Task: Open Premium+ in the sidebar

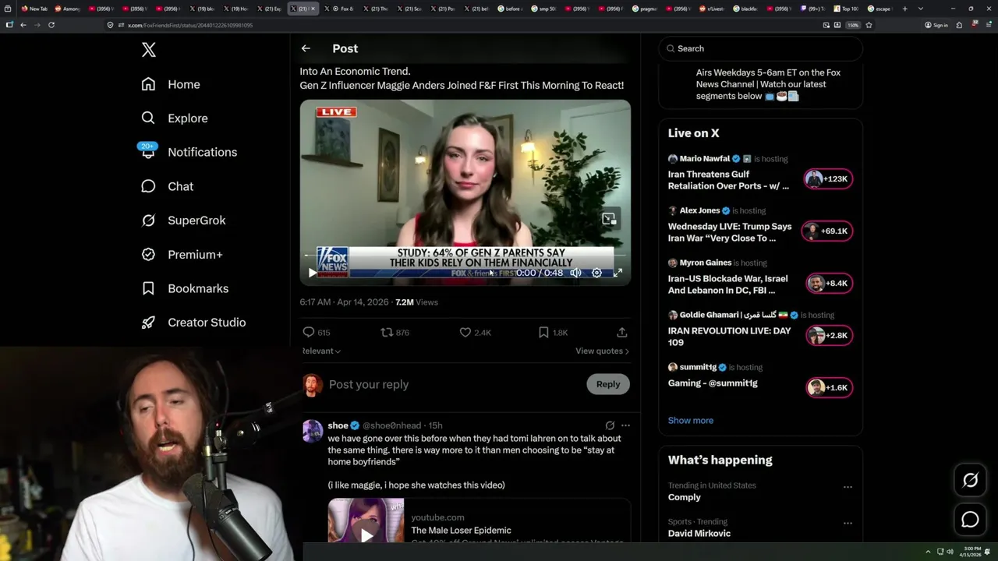Action: (182, 254)
